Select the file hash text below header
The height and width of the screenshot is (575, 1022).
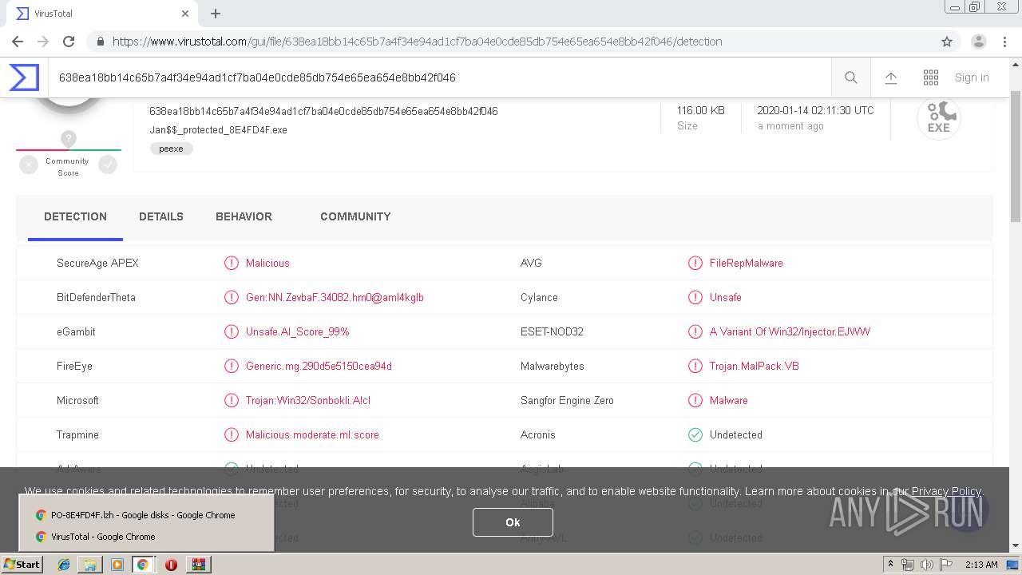pyautogui.click(x=323, y=111)
